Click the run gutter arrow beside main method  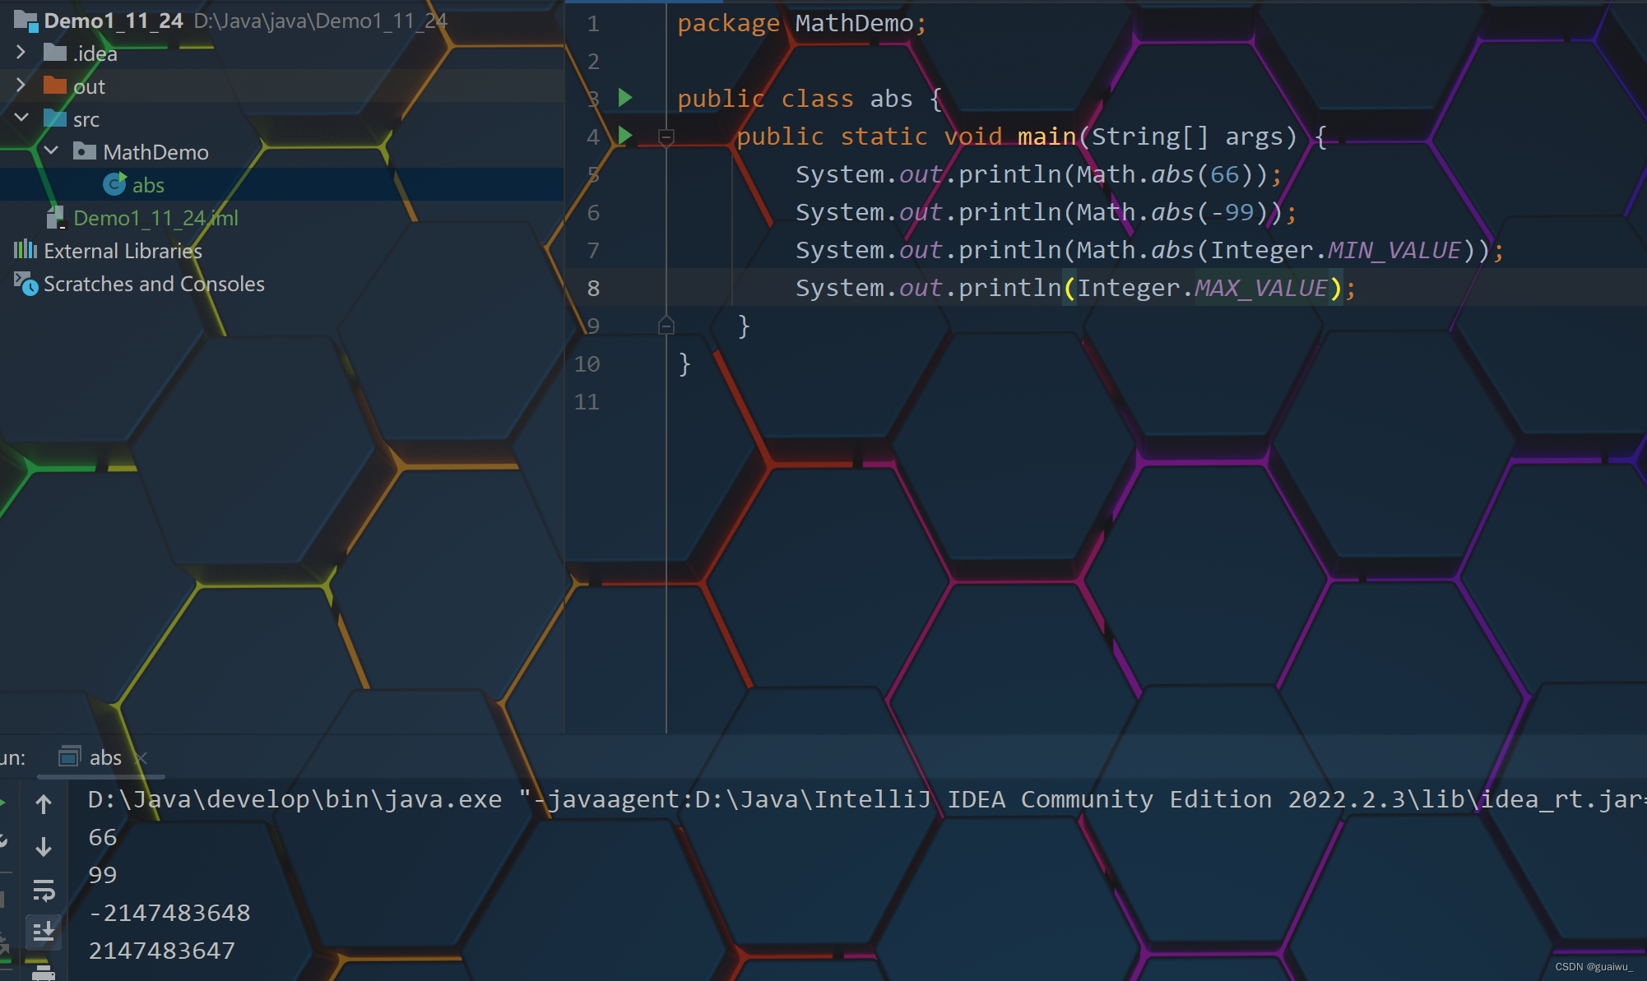(625, 136)
